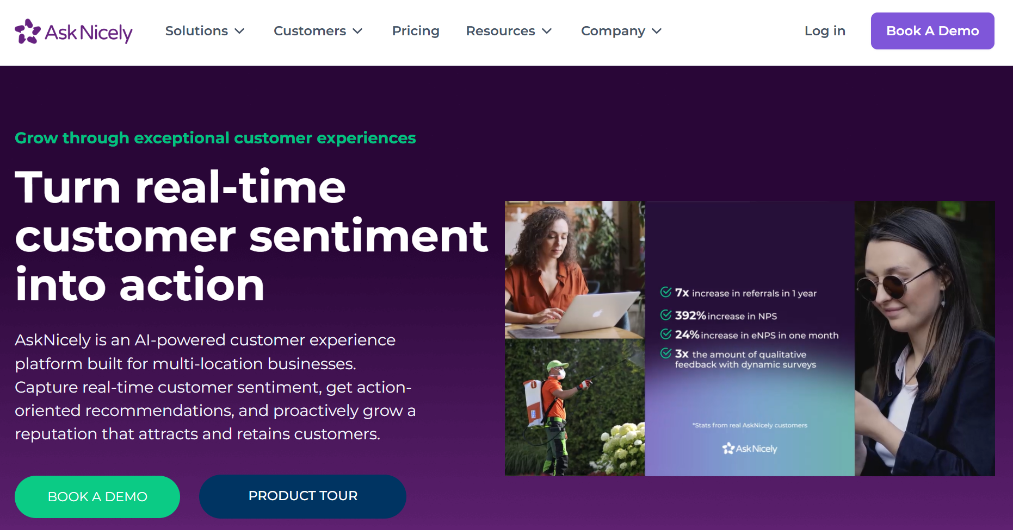Click the checkmark icon next to 392% NPS increase
The width and height of the screenshot is (1013, 530).
click(665, 314)
